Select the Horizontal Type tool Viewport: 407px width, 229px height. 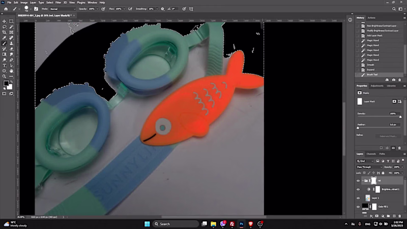click(x=5, y=66)
